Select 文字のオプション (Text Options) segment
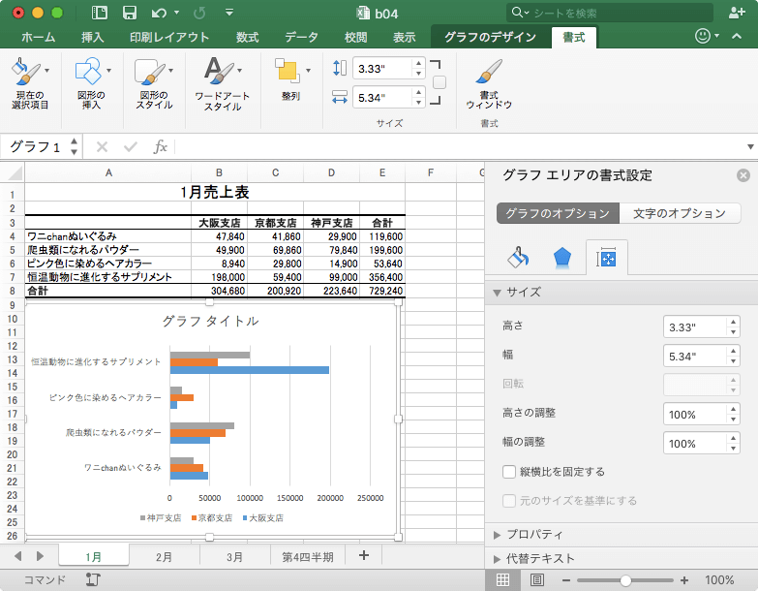 [x=680, y=213]
